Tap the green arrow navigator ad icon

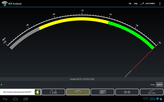click(x=38, y=92)
